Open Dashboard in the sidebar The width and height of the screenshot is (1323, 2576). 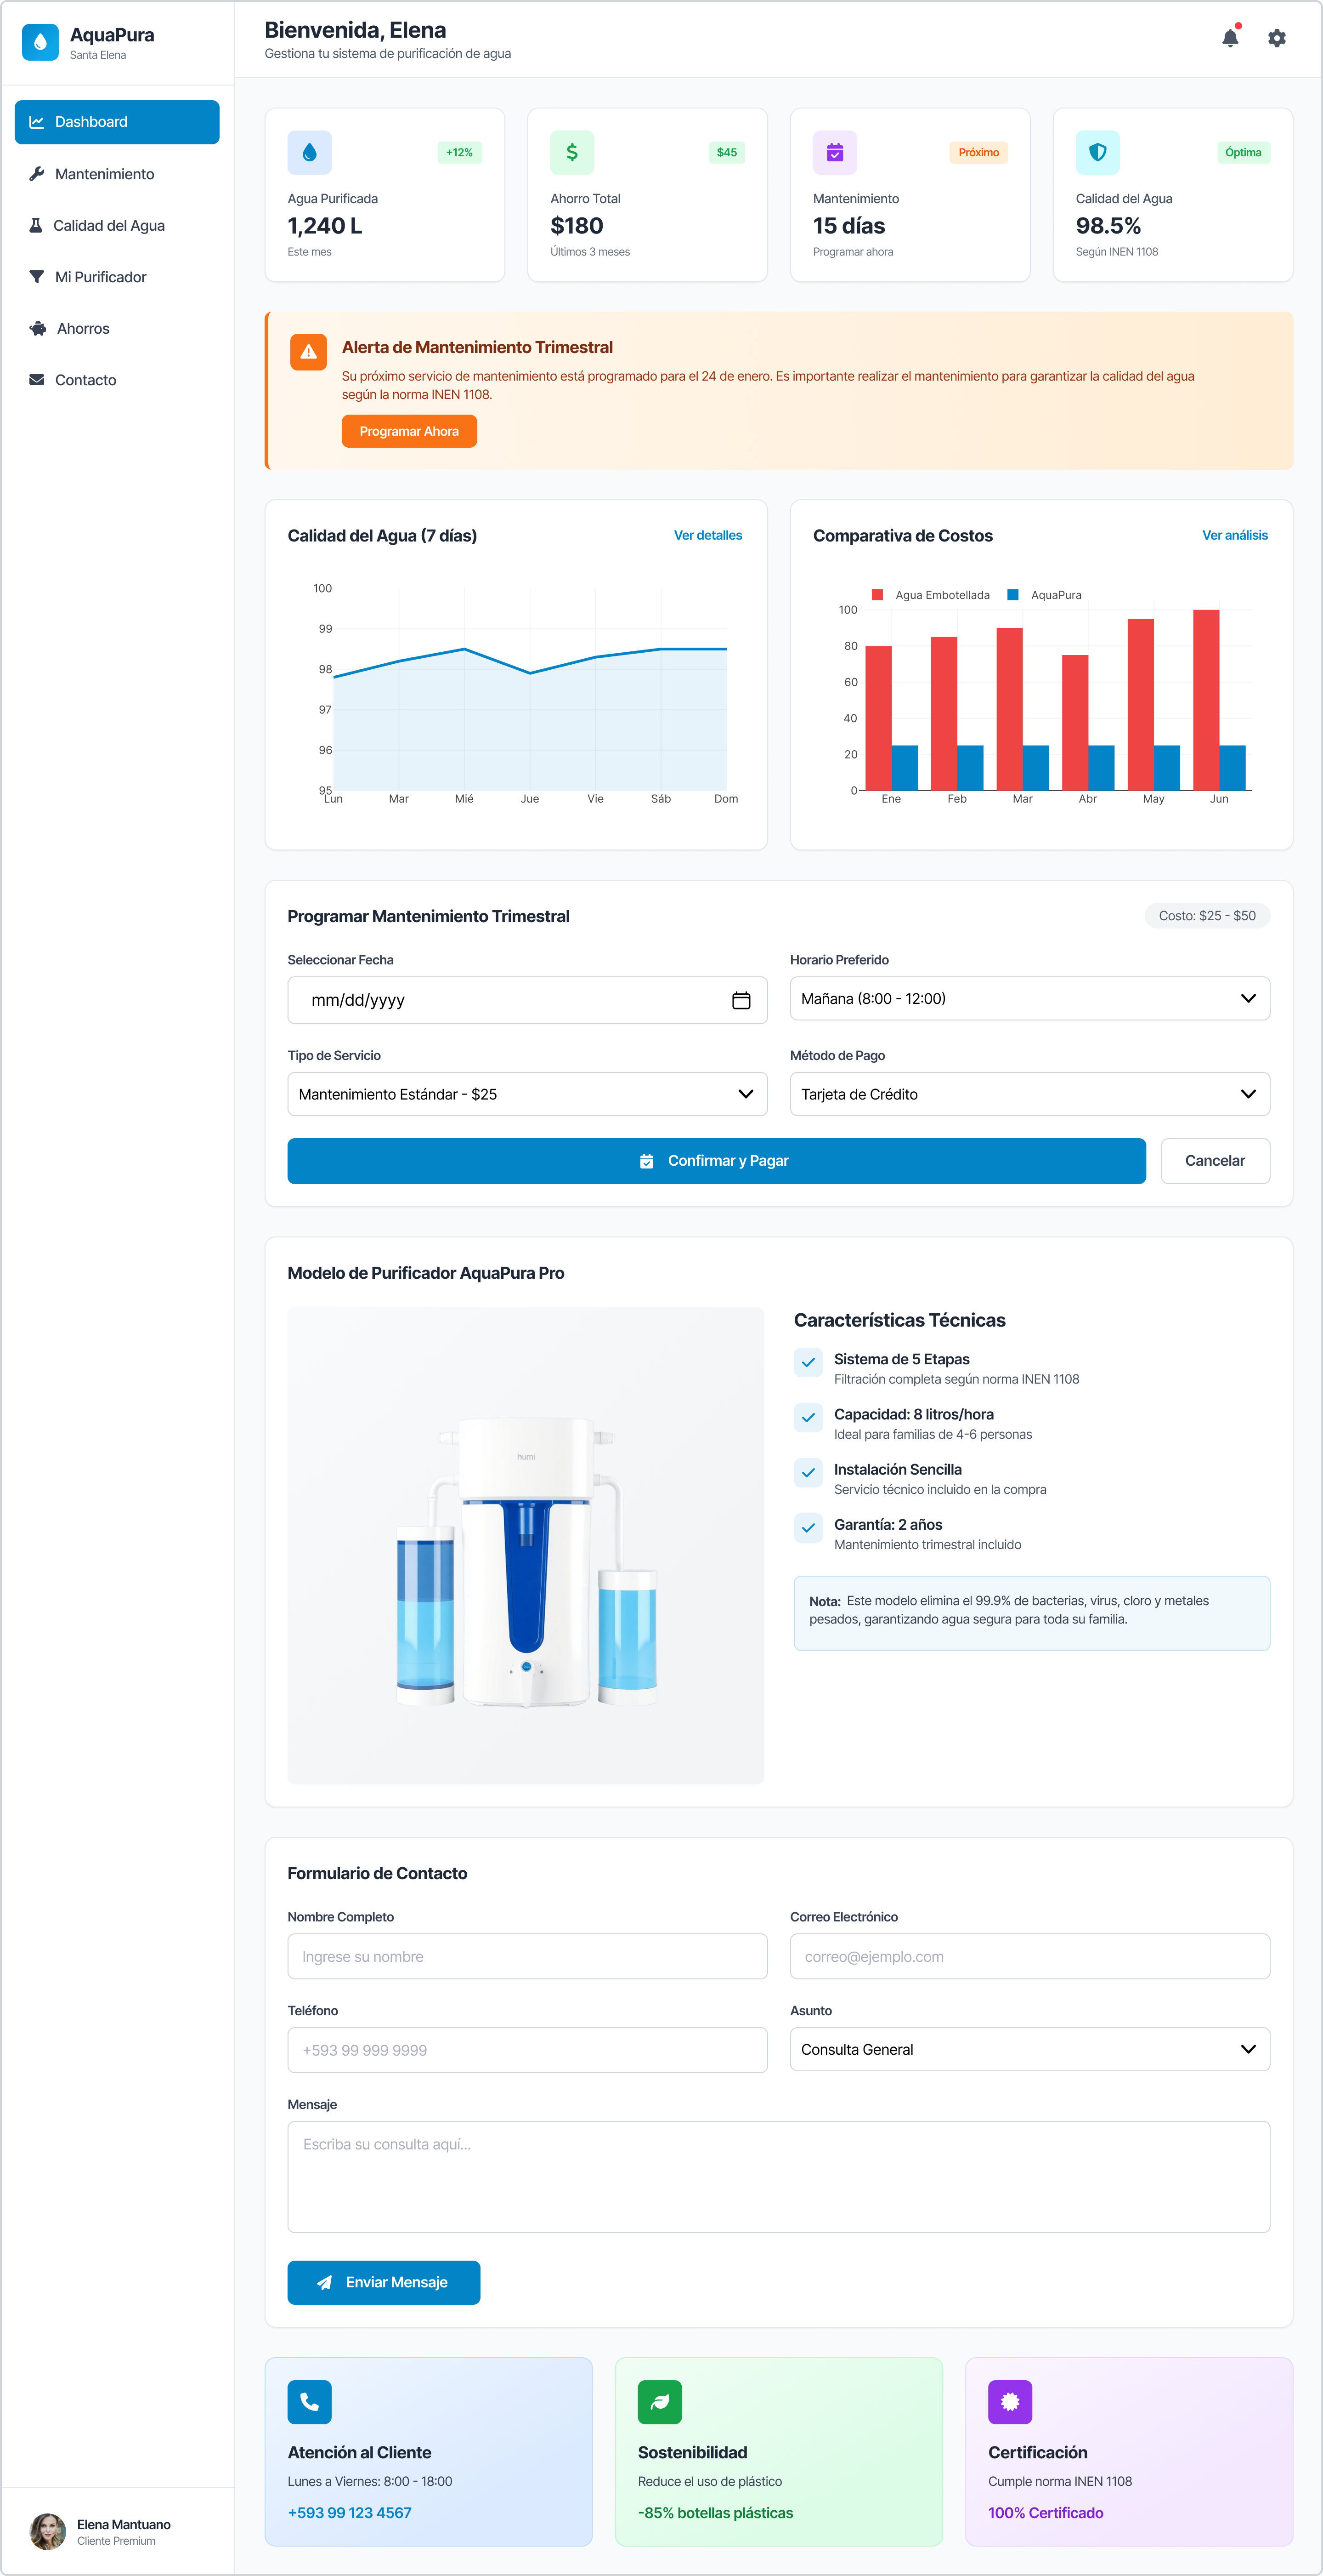click(x=117, y=122)
